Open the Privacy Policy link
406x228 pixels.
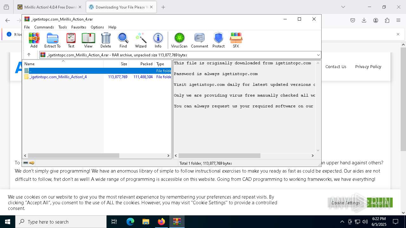tap(368, 66)
